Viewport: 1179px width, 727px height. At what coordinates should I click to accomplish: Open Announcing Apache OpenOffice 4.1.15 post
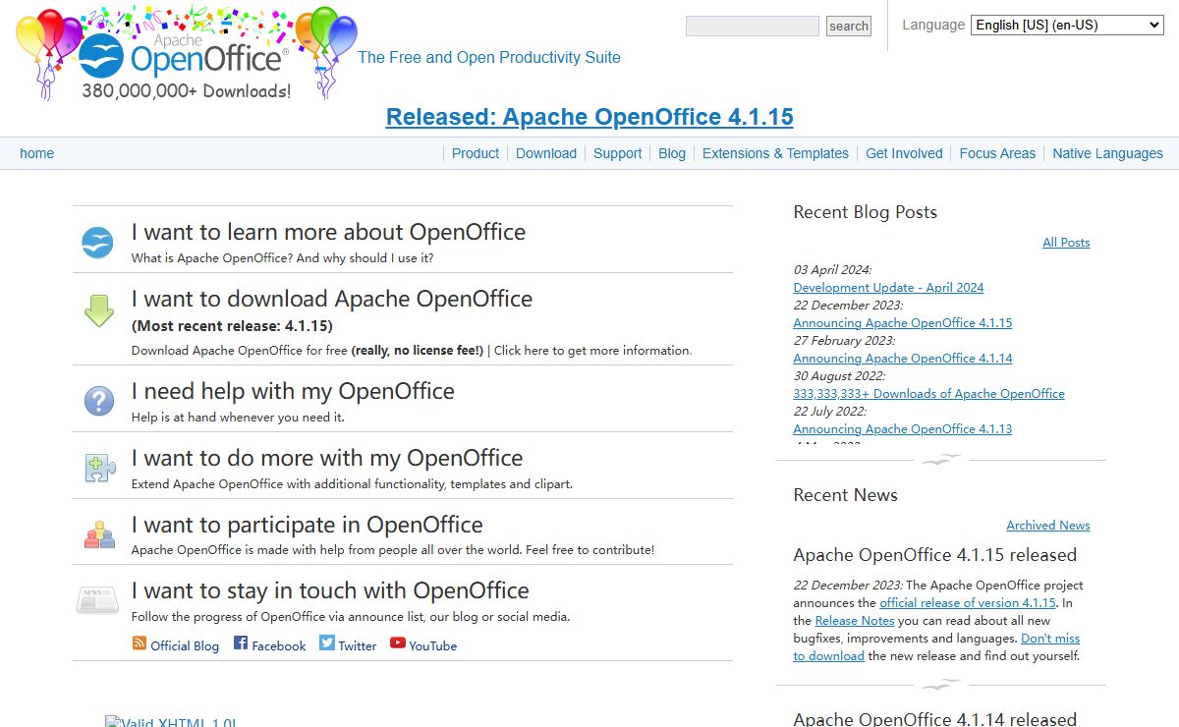pos(903,323)
